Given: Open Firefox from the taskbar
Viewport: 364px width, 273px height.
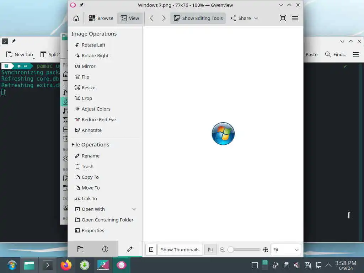Looking at the screenshot, I should 66,265.
